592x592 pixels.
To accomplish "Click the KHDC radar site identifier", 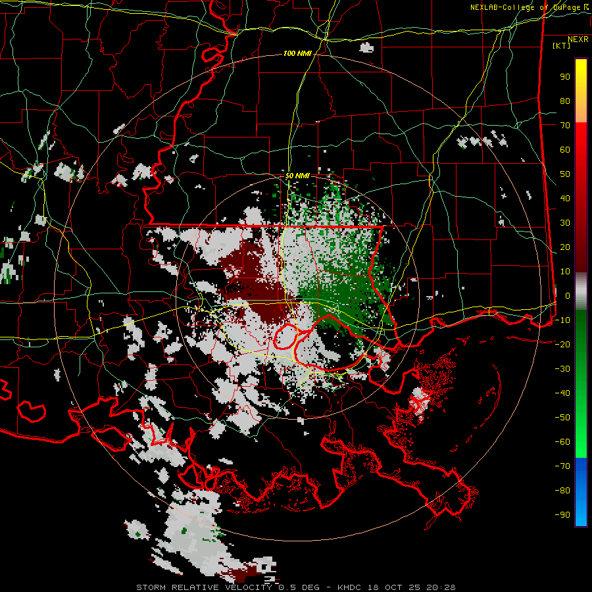I will pyautogui.click(x=349, y=587).
